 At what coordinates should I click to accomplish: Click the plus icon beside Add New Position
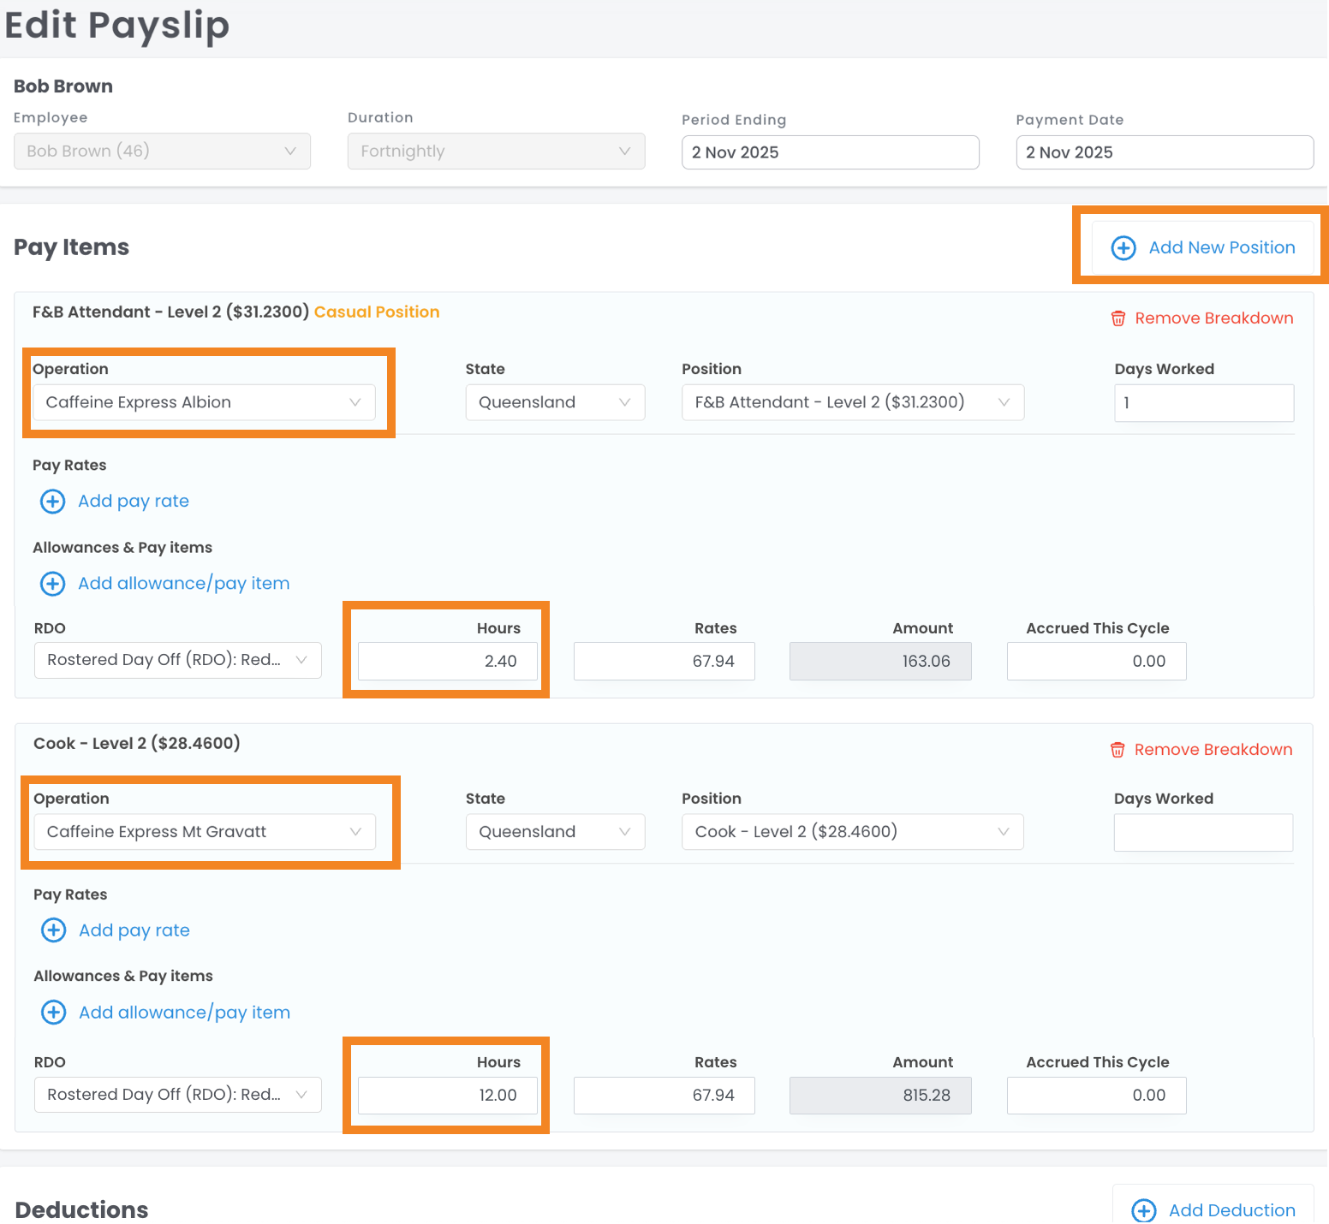point(1123,248)
